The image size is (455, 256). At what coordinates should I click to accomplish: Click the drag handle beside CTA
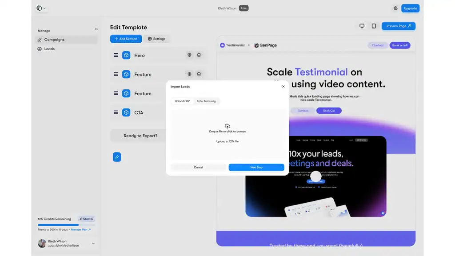click(x=116, y=112)
